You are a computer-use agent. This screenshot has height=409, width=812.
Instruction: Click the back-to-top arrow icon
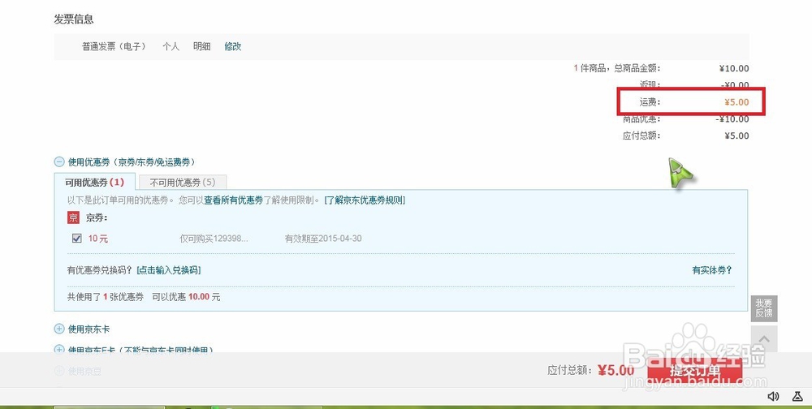click(764, 339)
